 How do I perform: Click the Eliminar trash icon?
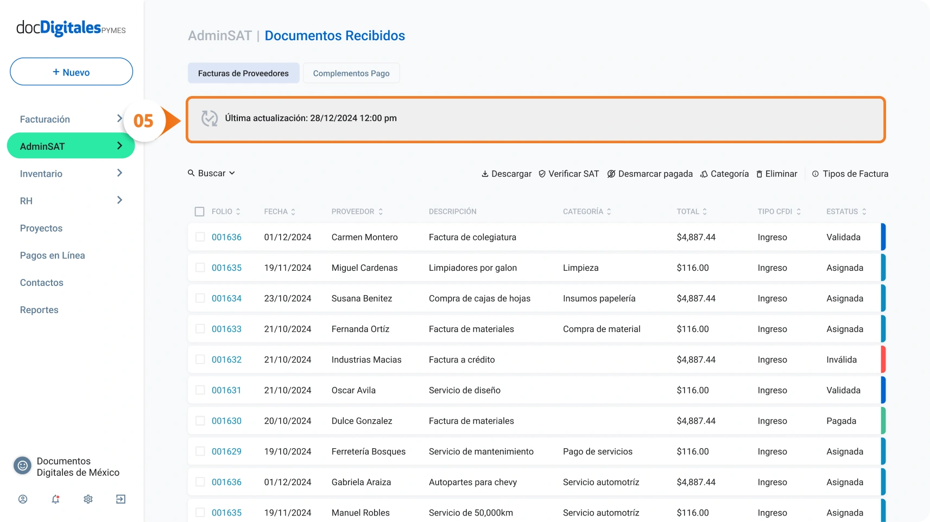point(759,174)
